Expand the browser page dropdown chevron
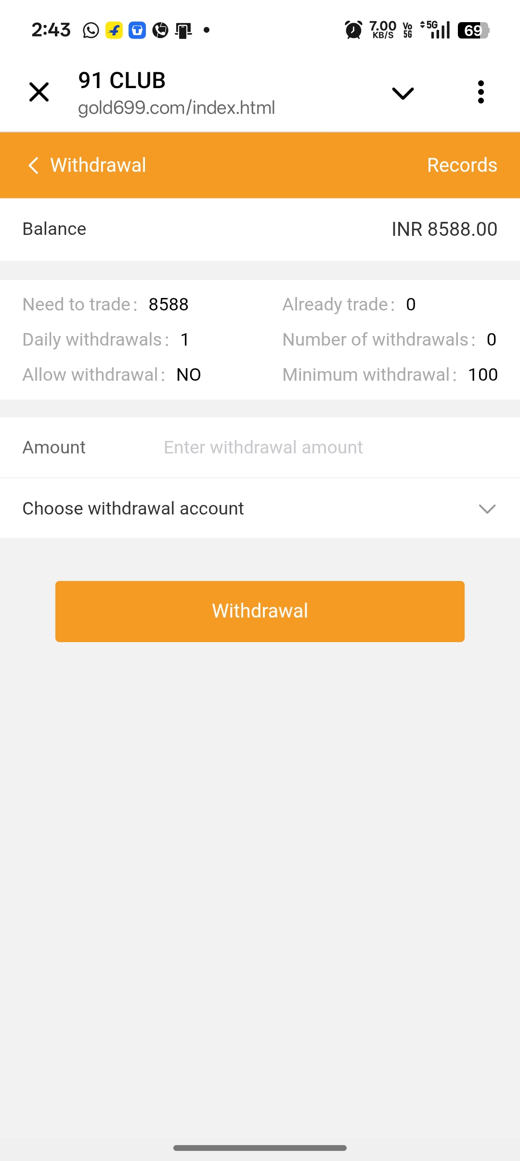The height and width of the screenshot is (1161, 520). (x=403, y=93)
